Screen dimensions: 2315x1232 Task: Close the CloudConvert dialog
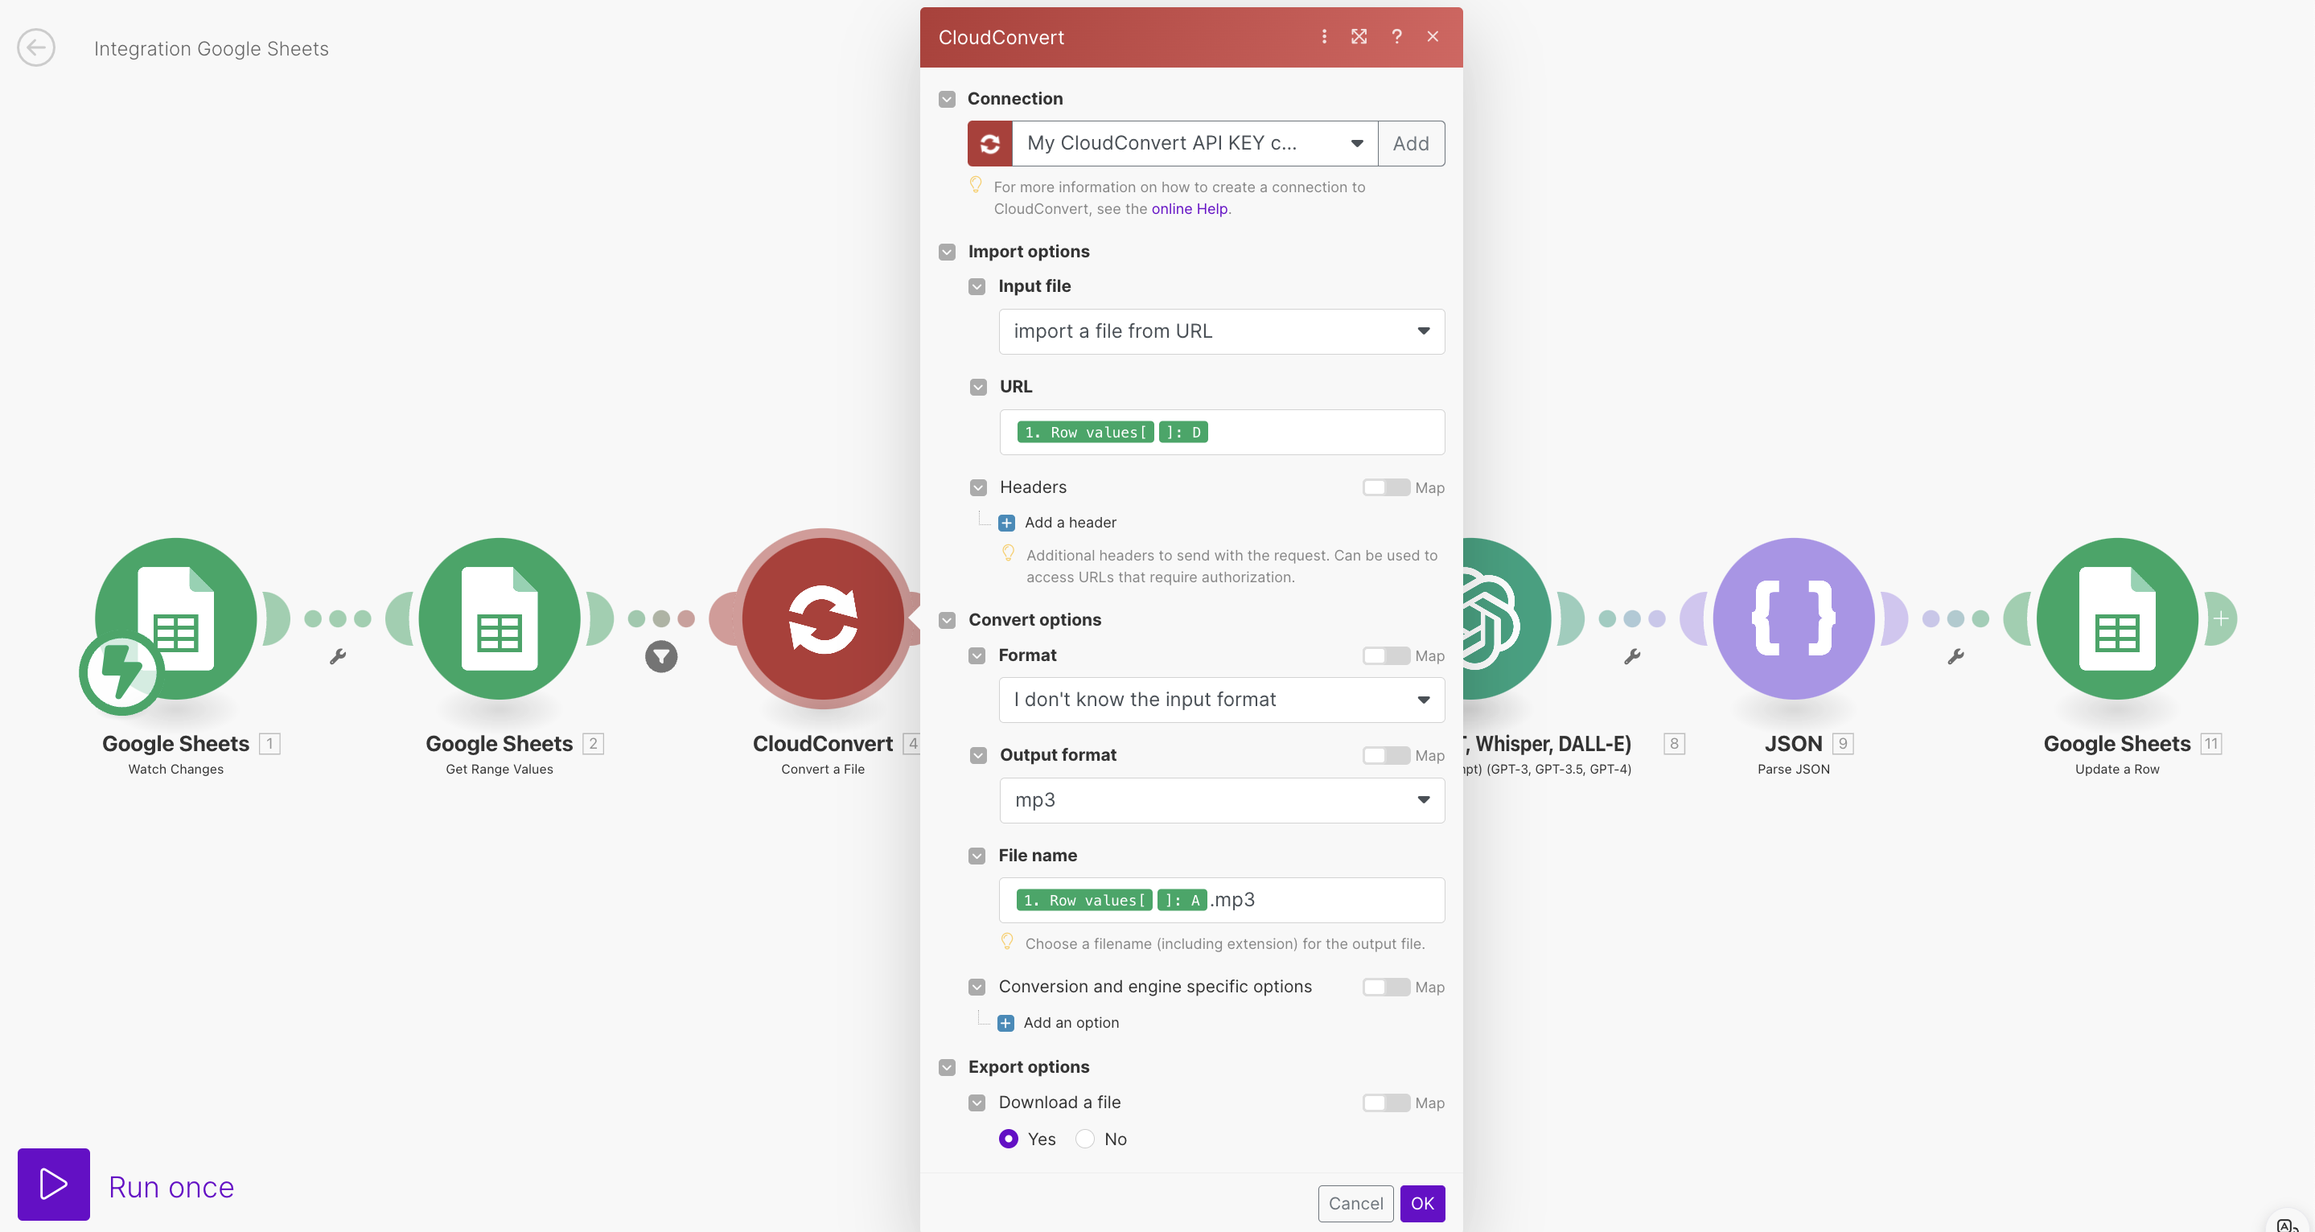click(x=1433, y=36)
